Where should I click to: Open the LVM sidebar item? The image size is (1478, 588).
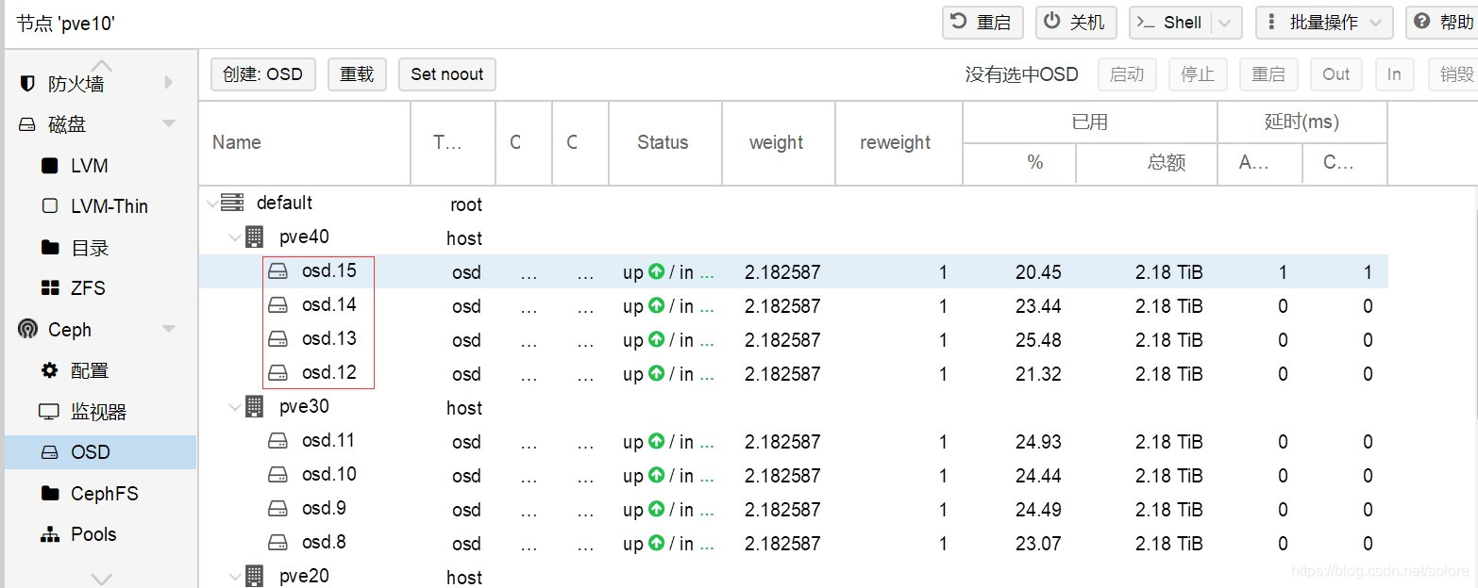(99, 166)
